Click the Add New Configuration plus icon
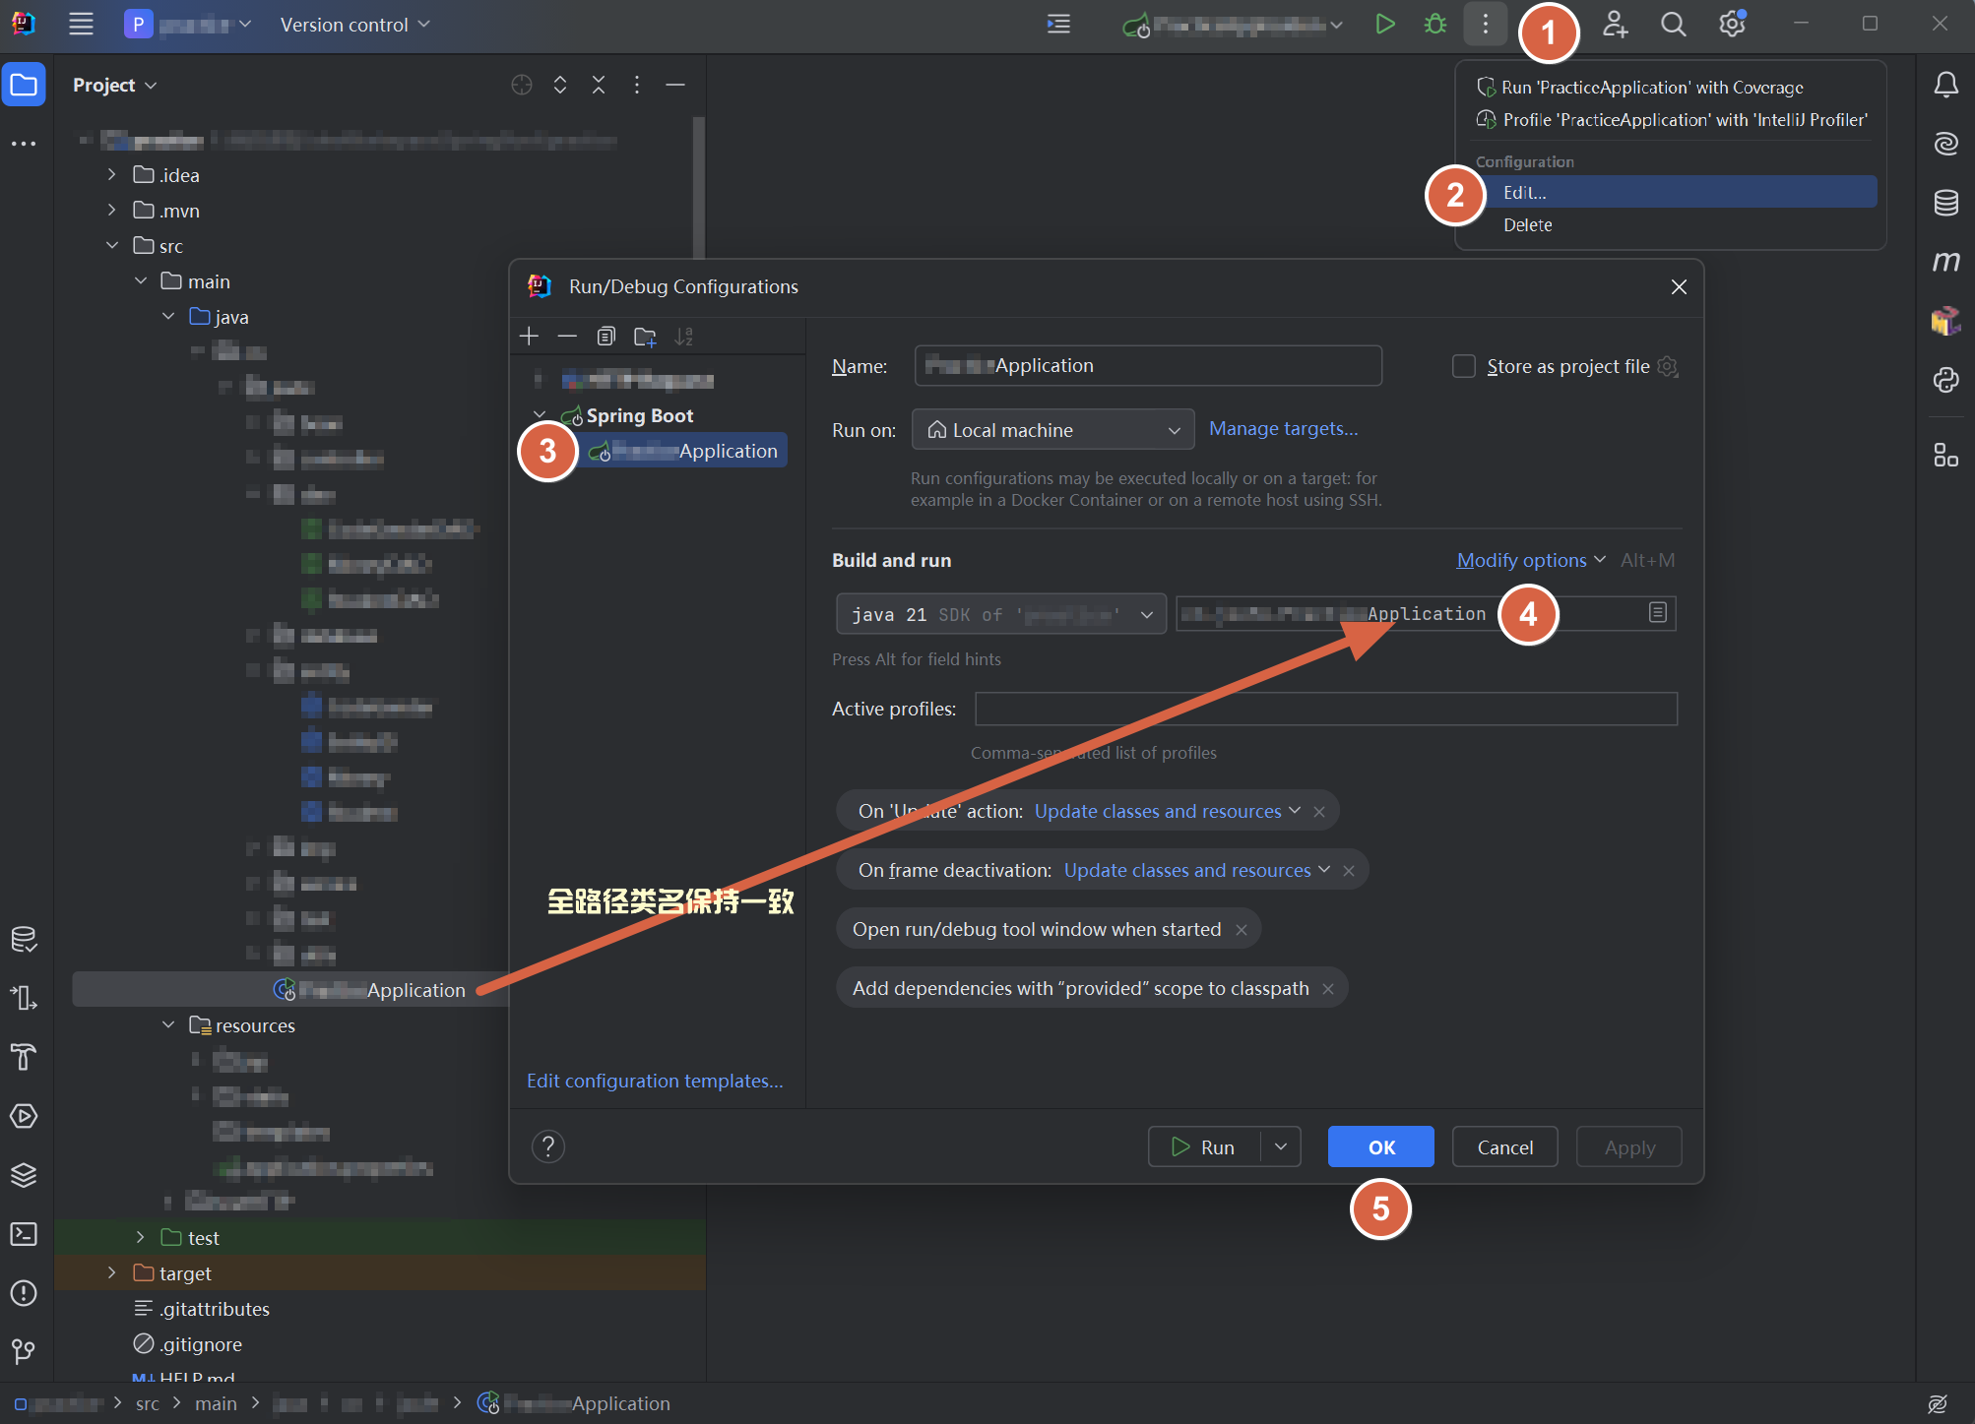The image size is (1975, 1424). (x=529, y=337)
